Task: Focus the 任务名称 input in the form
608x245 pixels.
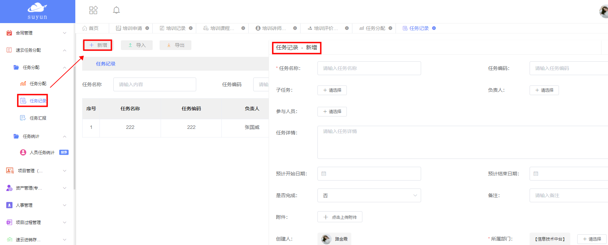Action: [x=369, y=68]
